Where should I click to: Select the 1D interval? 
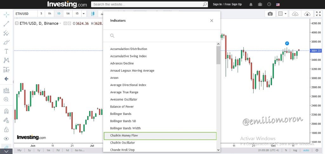point(59,14)
